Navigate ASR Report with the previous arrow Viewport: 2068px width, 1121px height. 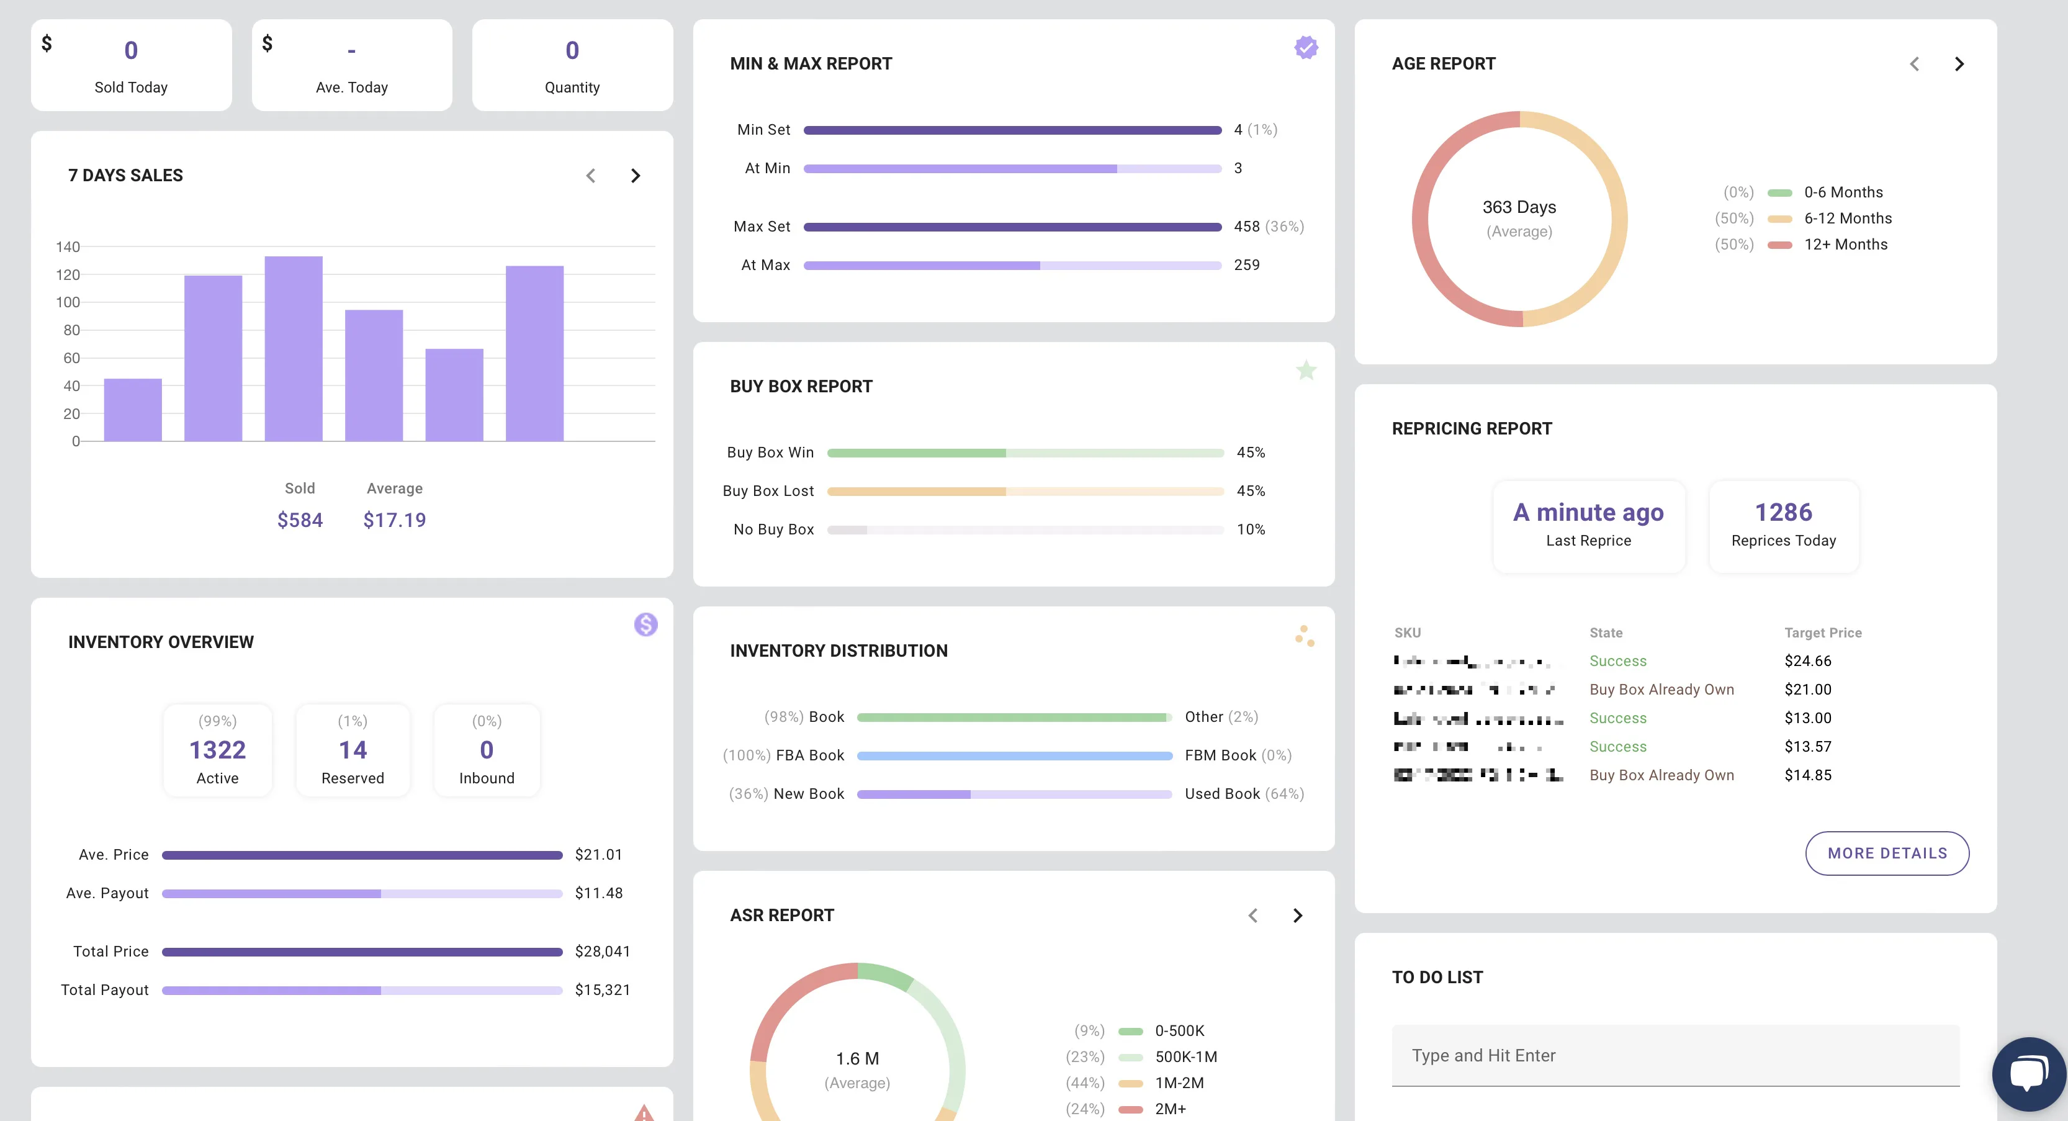tap(1252, 915)
